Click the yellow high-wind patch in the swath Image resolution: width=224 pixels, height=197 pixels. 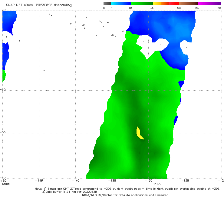139,133
